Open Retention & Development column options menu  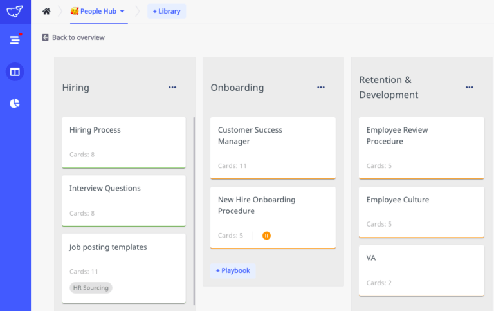click(x=470, y=88)
